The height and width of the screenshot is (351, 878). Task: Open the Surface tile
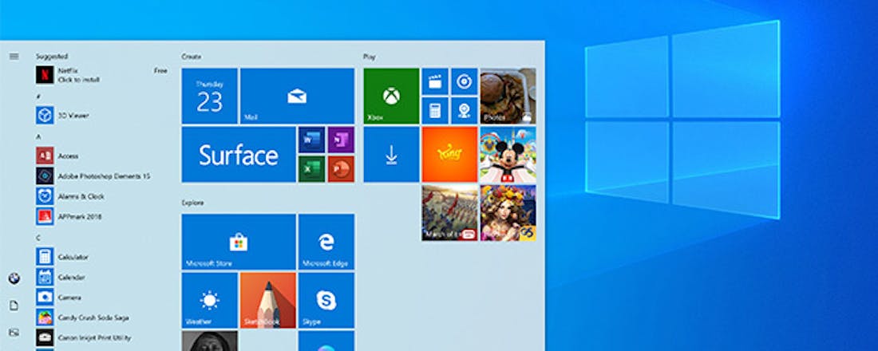tap(239, 154)
